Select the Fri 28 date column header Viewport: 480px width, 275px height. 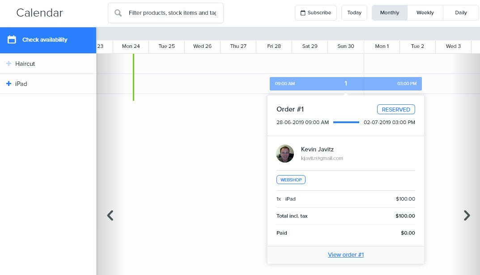coord(274,46)
